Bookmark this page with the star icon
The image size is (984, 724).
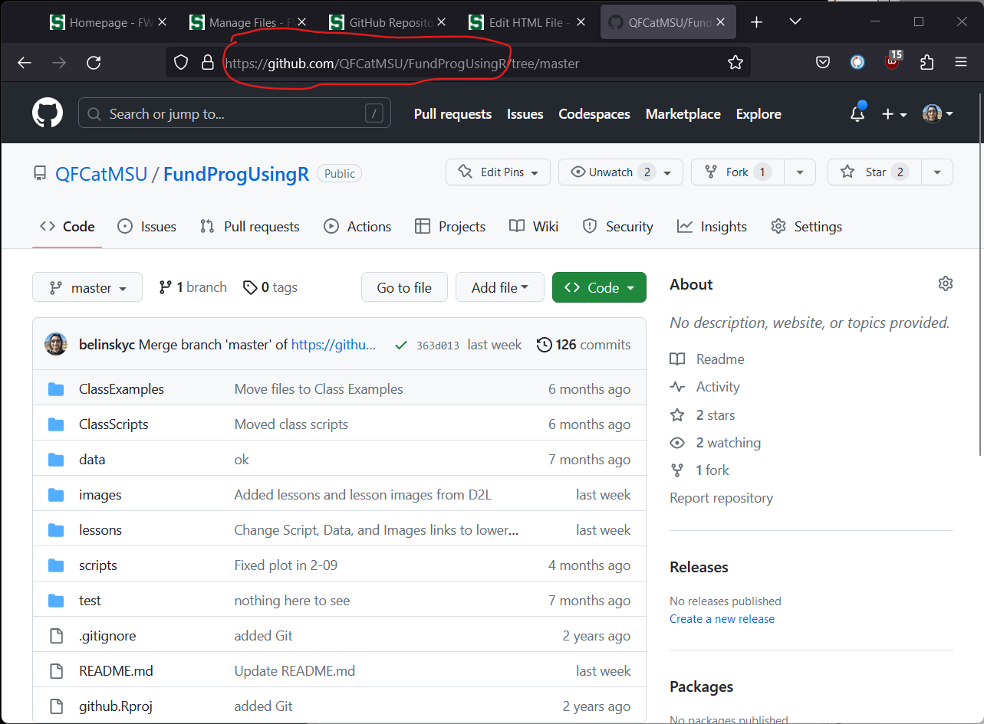[736, 63]
